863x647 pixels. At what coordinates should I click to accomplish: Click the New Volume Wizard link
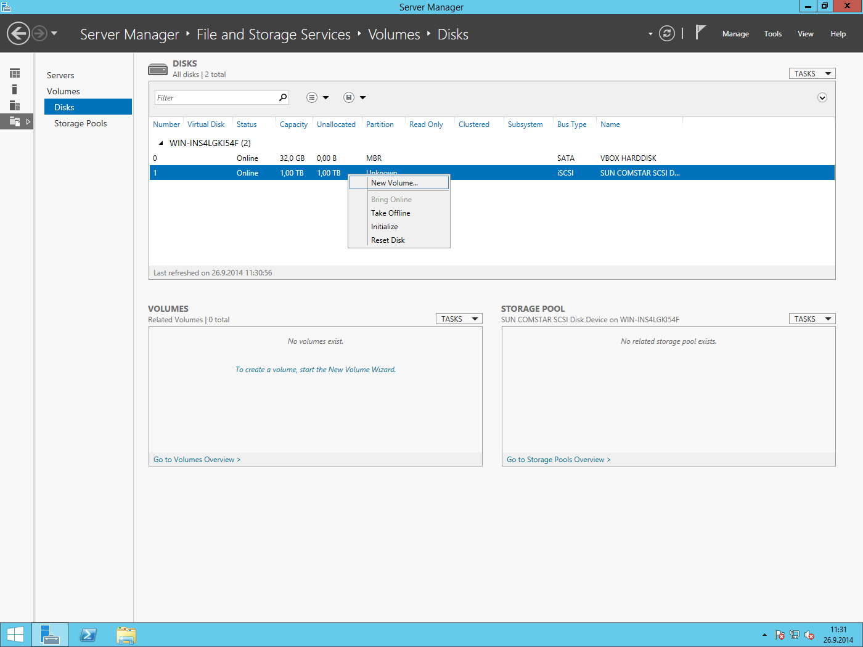(316, 370)
